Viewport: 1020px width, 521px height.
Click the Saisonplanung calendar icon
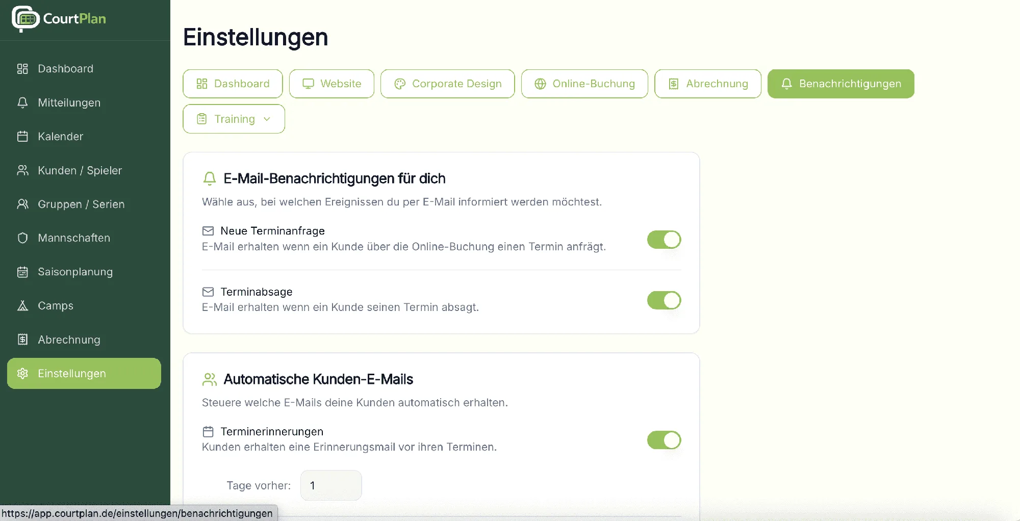(x=22, y=272)
